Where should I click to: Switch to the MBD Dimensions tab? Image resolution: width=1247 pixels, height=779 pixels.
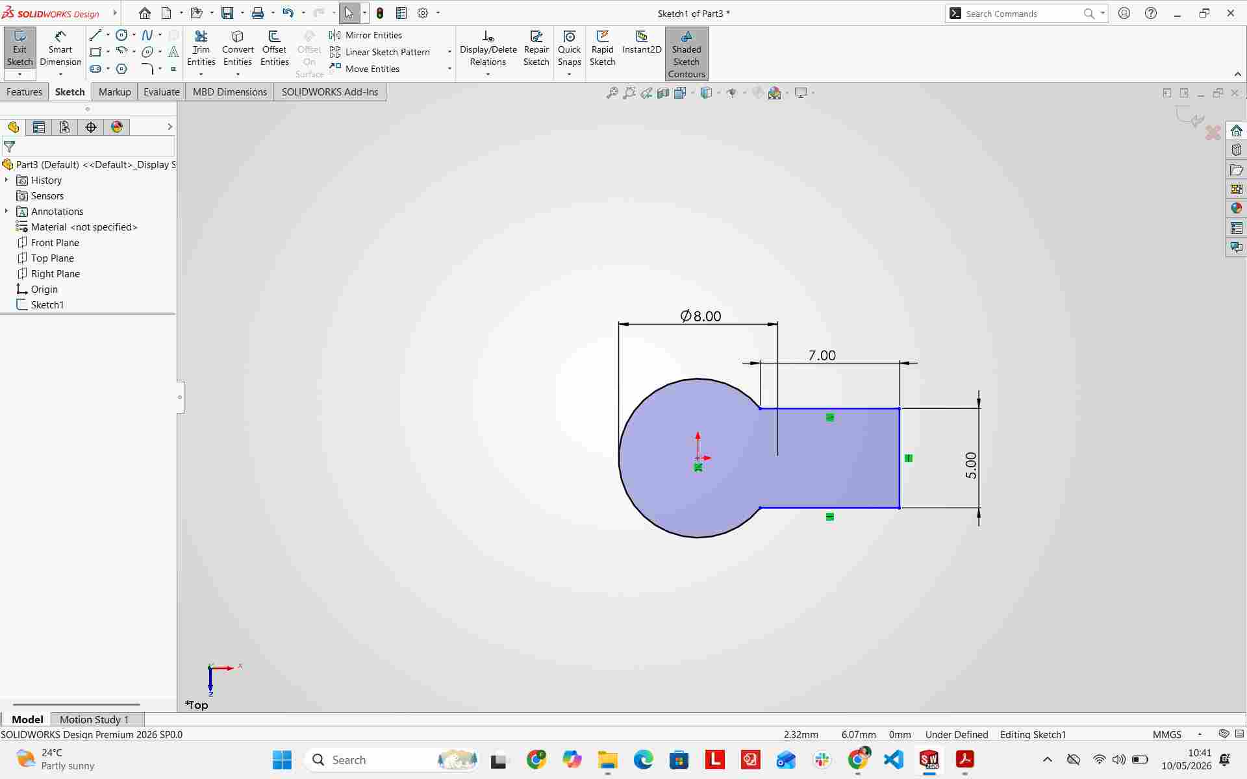tap(230, 92)
